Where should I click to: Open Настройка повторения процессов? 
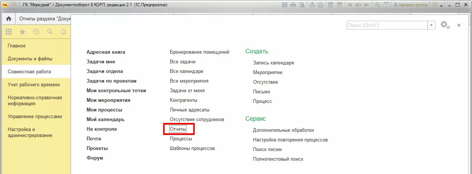[290, 140]
